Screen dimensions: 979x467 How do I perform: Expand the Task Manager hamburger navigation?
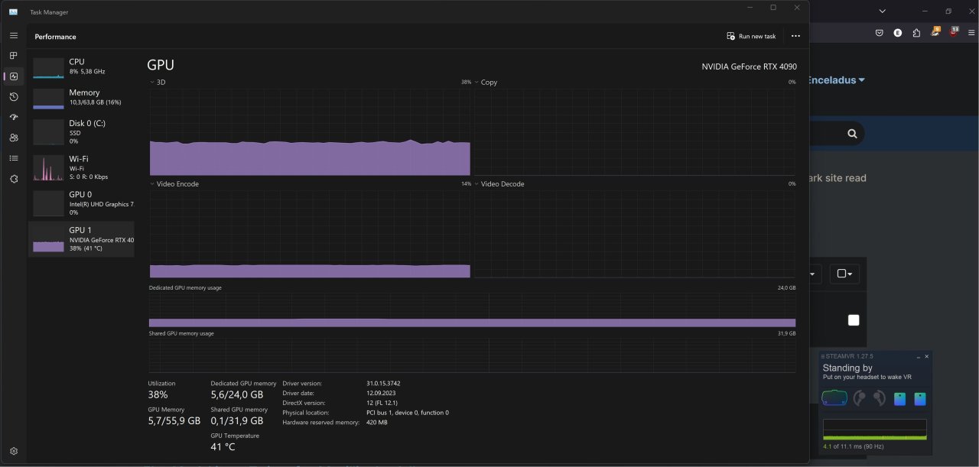pyautogui.click(x=14, y=36)
